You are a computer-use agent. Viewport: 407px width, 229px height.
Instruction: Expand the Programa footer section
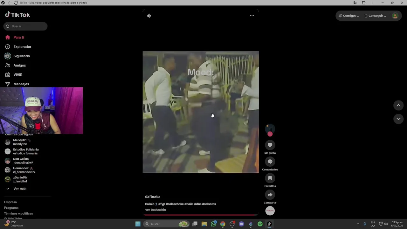tap(11, 208)
